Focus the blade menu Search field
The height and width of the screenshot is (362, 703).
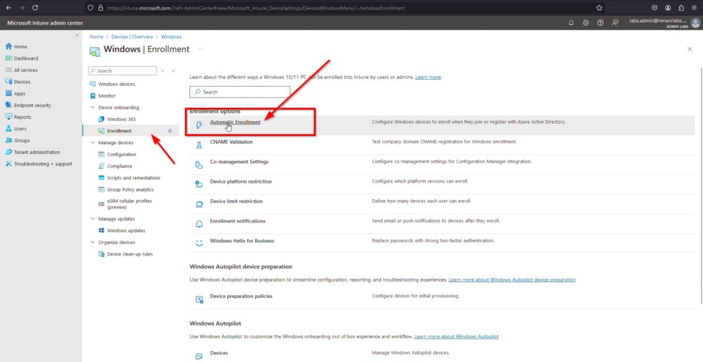[122, 71]
